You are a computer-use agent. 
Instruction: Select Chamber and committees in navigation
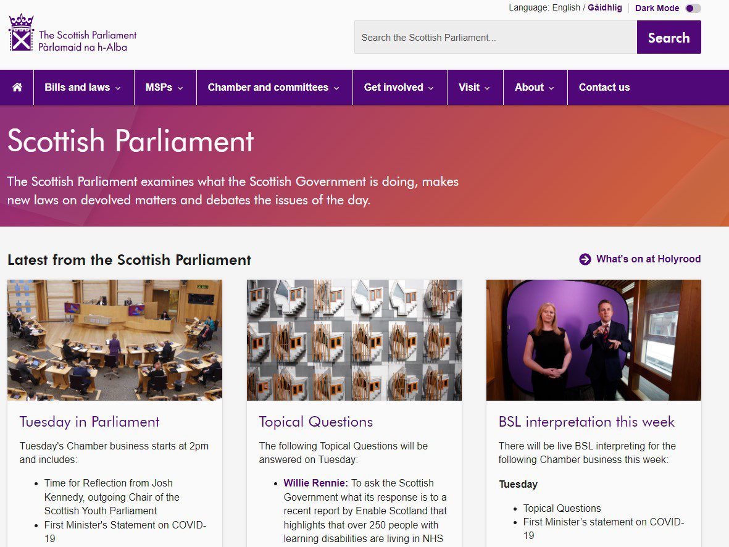275,88
